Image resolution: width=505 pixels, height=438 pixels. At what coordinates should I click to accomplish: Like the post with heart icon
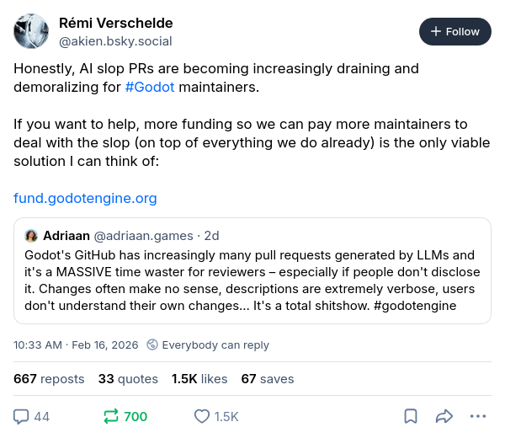click(x=202, y=416)
